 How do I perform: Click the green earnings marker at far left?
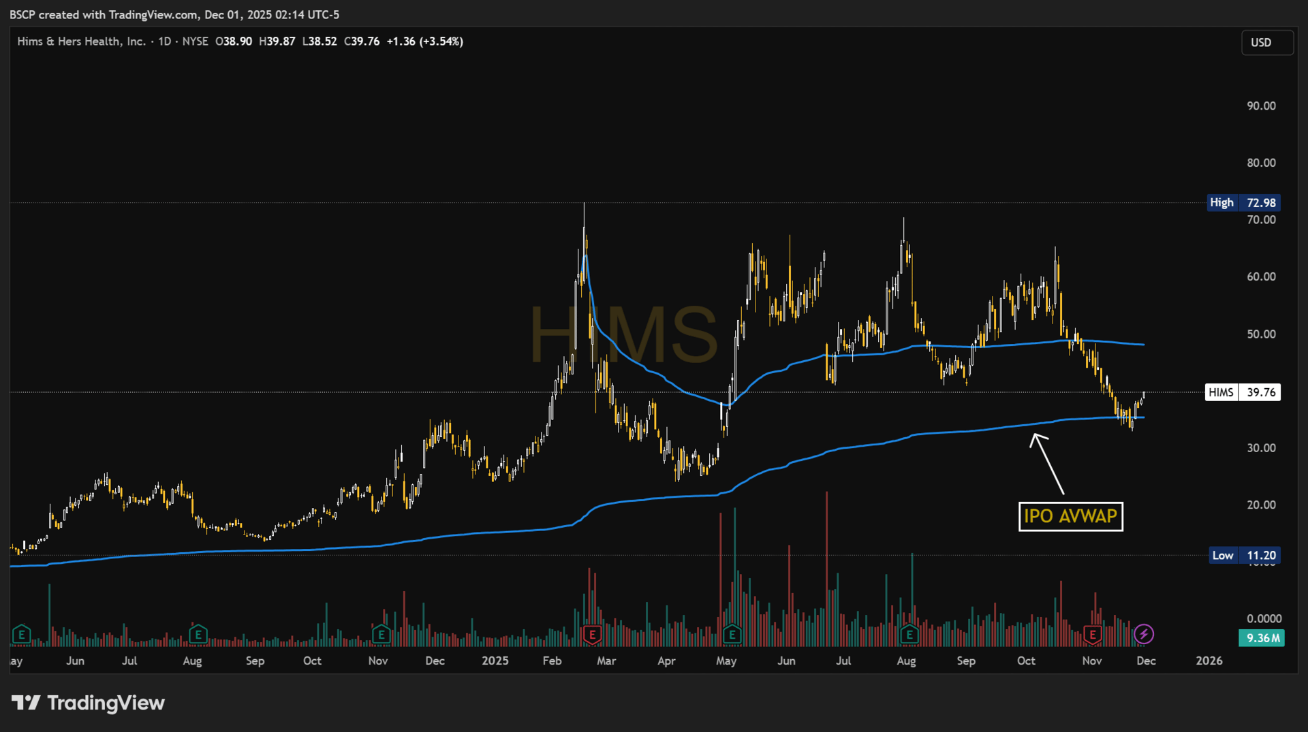(x=21, y=635)
